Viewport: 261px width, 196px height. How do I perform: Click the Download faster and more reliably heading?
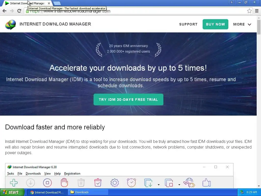click(55, 127)
